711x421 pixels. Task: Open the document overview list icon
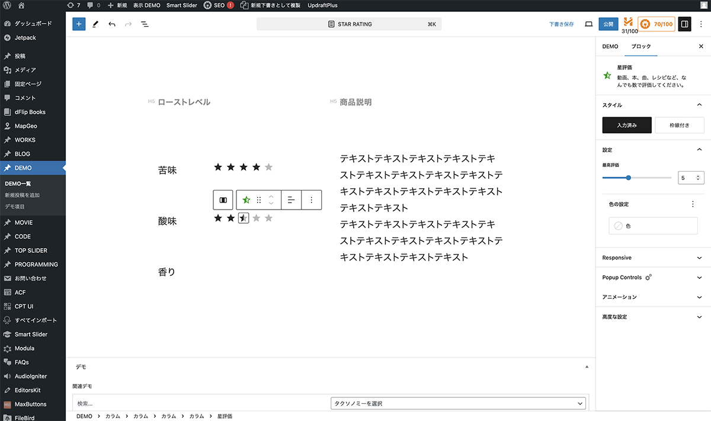pos(145,24)
